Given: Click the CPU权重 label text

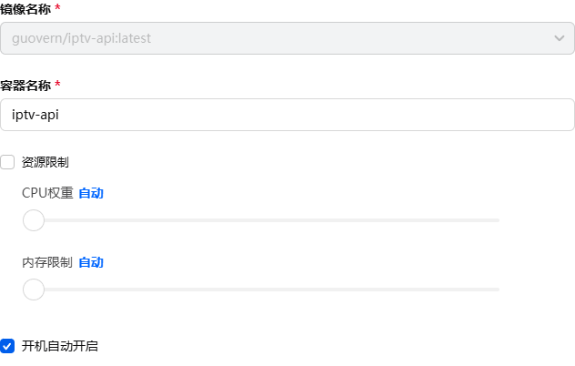Looking at the screenshot, I should pos(47,193).
